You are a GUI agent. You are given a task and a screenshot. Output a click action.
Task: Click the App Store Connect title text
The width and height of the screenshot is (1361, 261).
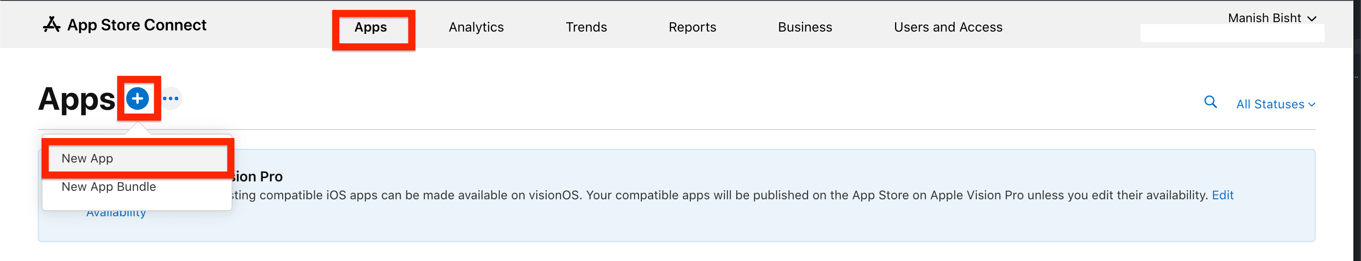137,24
